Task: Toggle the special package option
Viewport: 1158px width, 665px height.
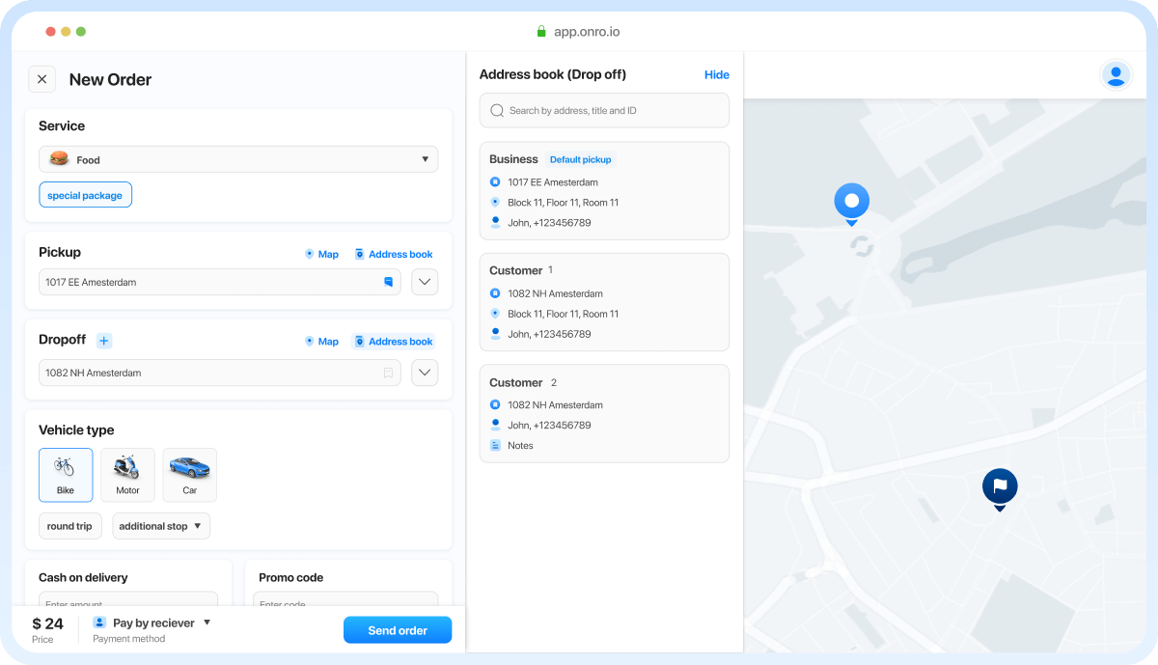Action: click(x=85, y=194)
